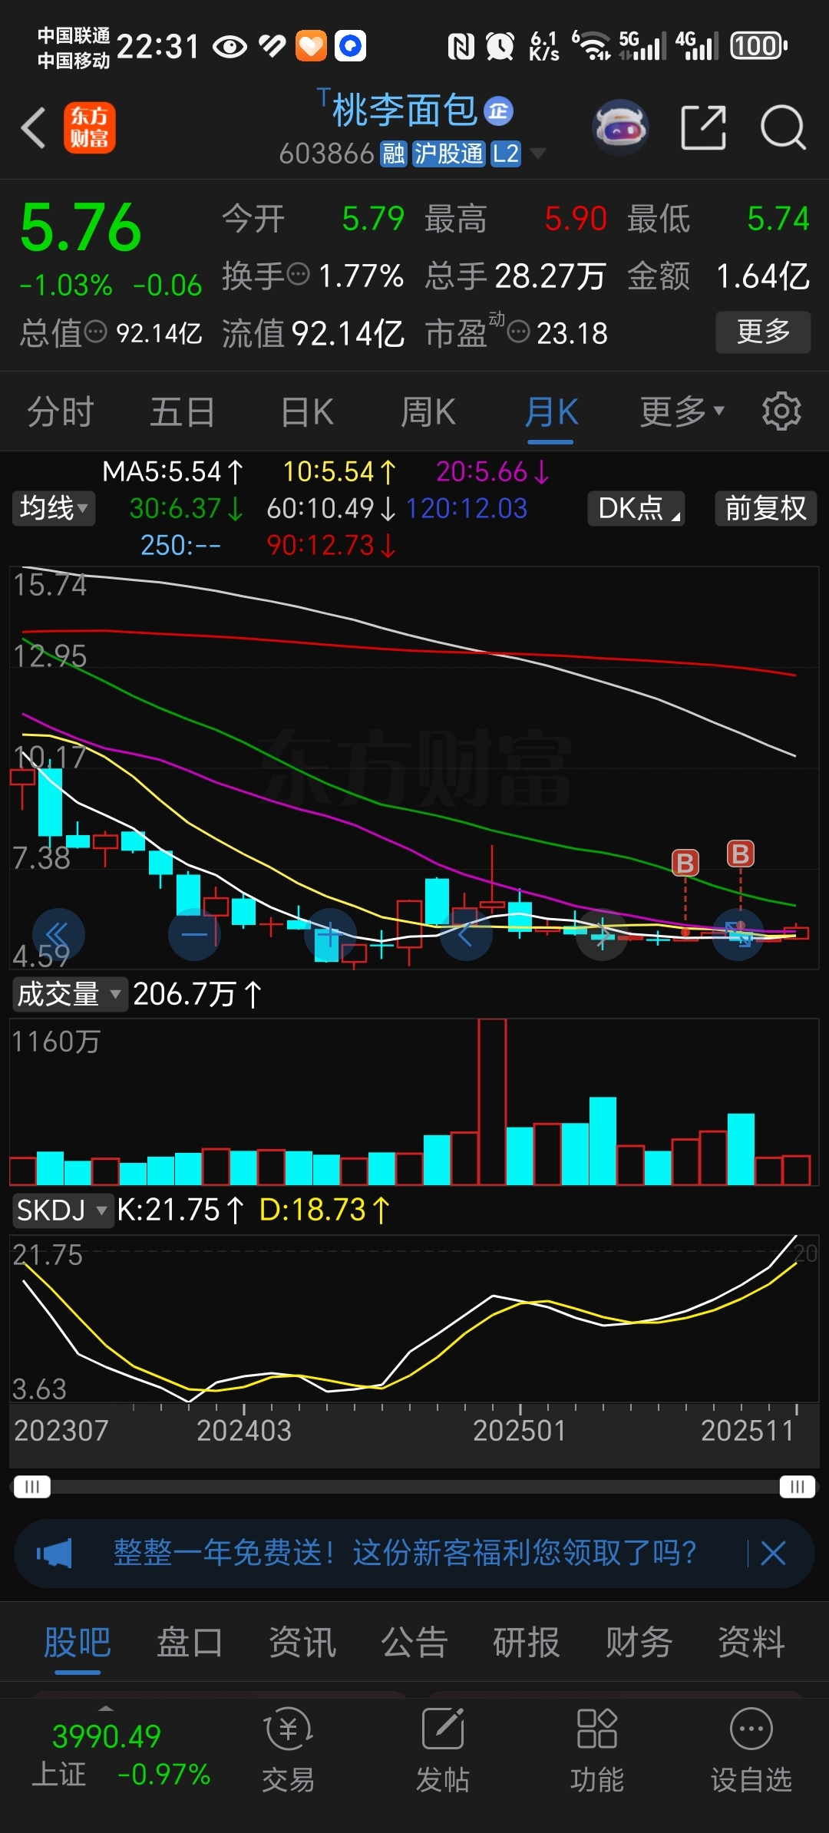Open search with magnifier icon
This screenshot has width=829, height=1833.
[x=783, y=127]
